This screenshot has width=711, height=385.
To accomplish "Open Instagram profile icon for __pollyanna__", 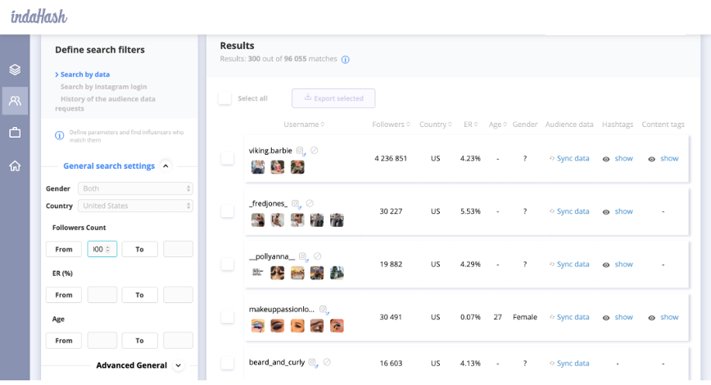I will tap(303, 256).
